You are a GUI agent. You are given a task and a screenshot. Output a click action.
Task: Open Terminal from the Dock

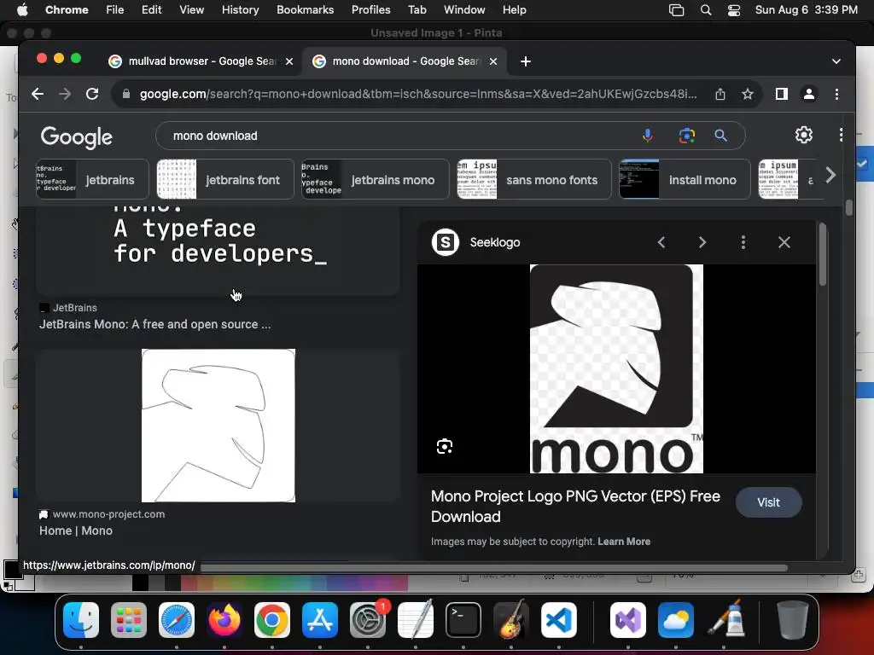point(463,619)
